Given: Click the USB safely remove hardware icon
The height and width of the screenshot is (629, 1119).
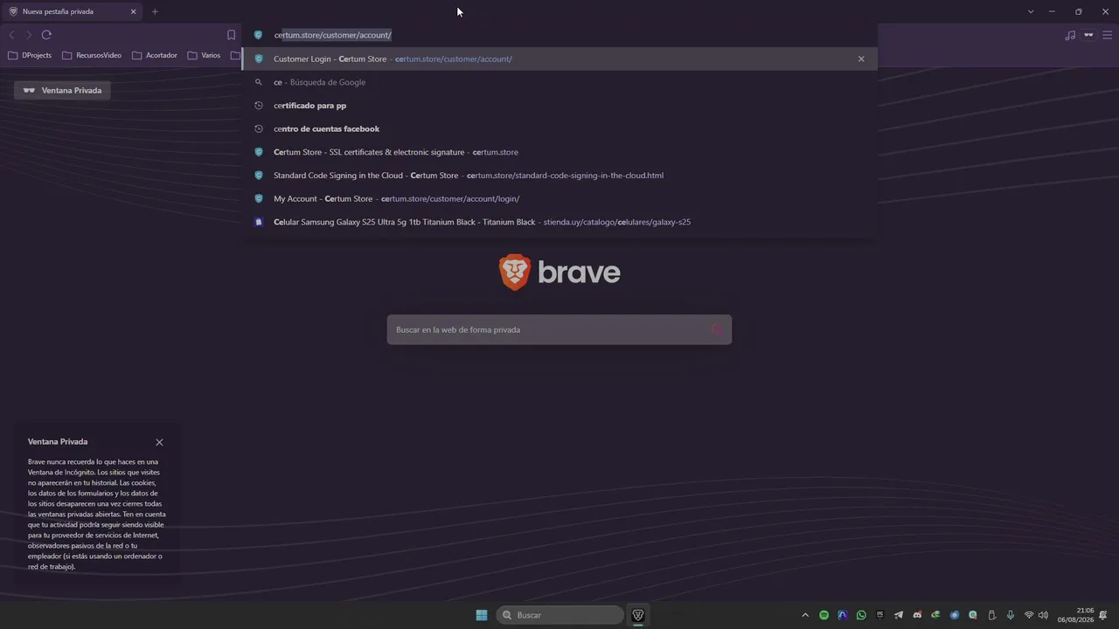Looking at the screenshot, I should [x=992, y=615].
